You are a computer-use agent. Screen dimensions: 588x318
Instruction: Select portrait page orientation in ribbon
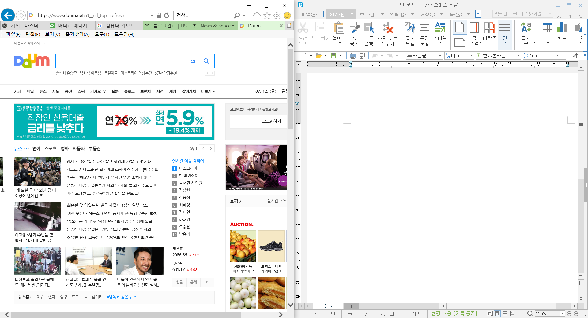[460, 27]
